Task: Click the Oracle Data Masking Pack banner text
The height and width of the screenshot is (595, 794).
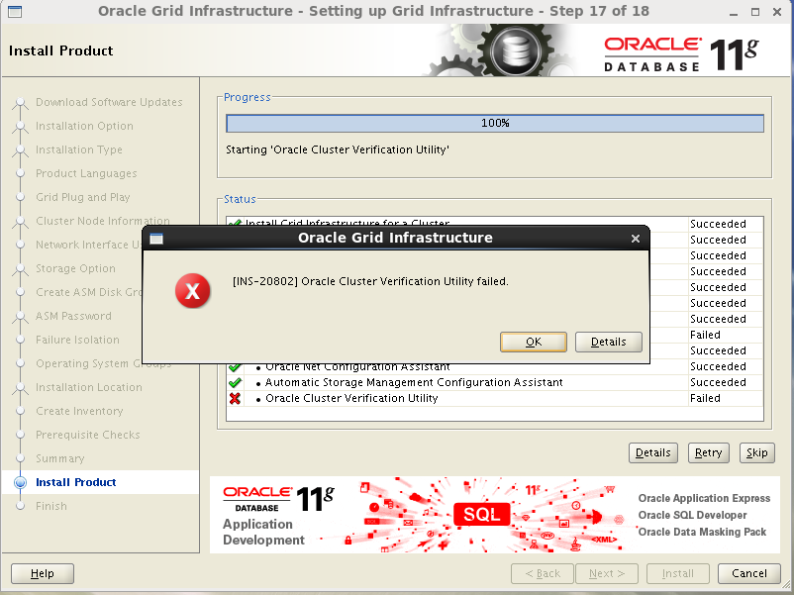Action: pyautogui.click(x=702, y=532)
